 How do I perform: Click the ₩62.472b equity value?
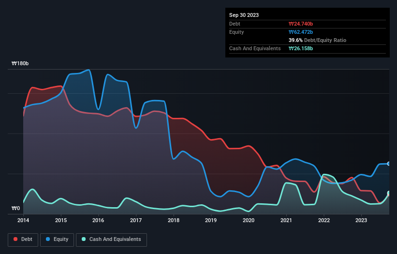tap(301, 32)
